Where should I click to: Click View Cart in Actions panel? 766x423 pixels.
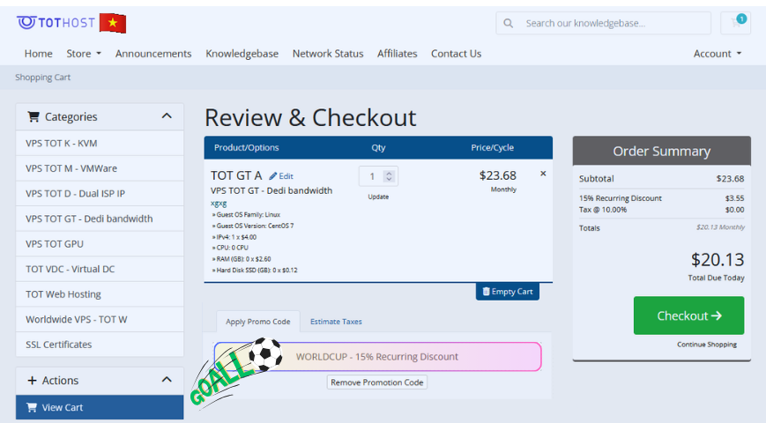coord(100,407)
